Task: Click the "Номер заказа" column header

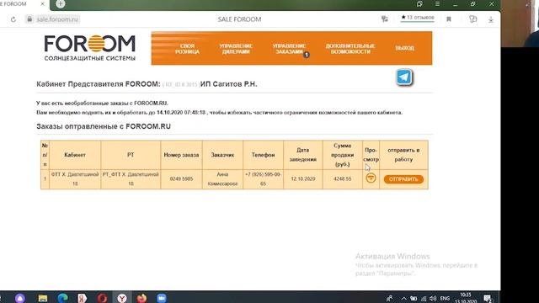Action: [x=181, y=155]
